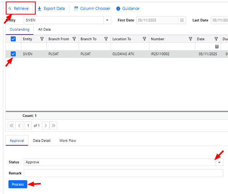Filter the Entity column

click(42, 39)
